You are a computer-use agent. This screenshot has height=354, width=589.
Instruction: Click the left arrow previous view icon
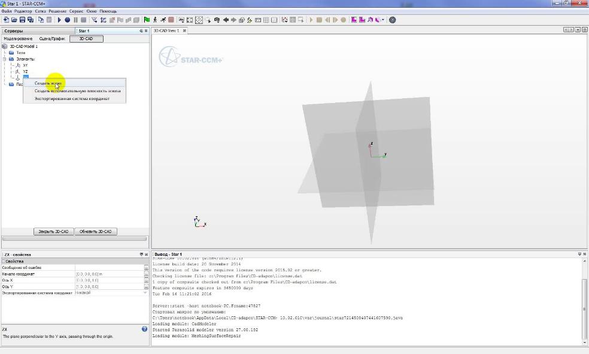226,20
